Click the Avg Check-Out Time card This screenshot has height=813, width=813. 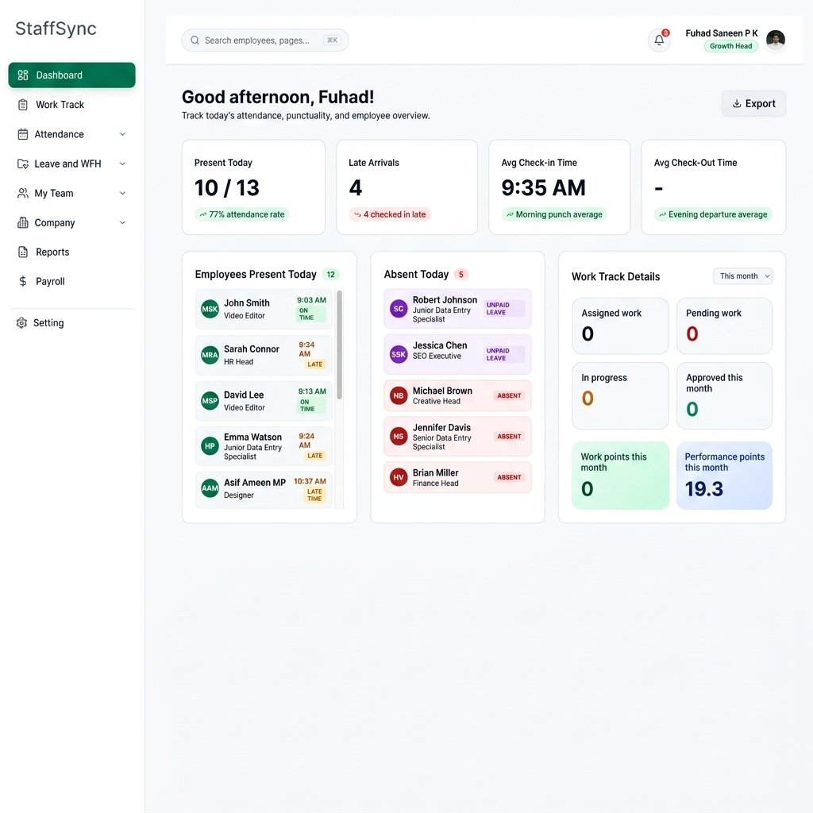(x=714, y=187)
